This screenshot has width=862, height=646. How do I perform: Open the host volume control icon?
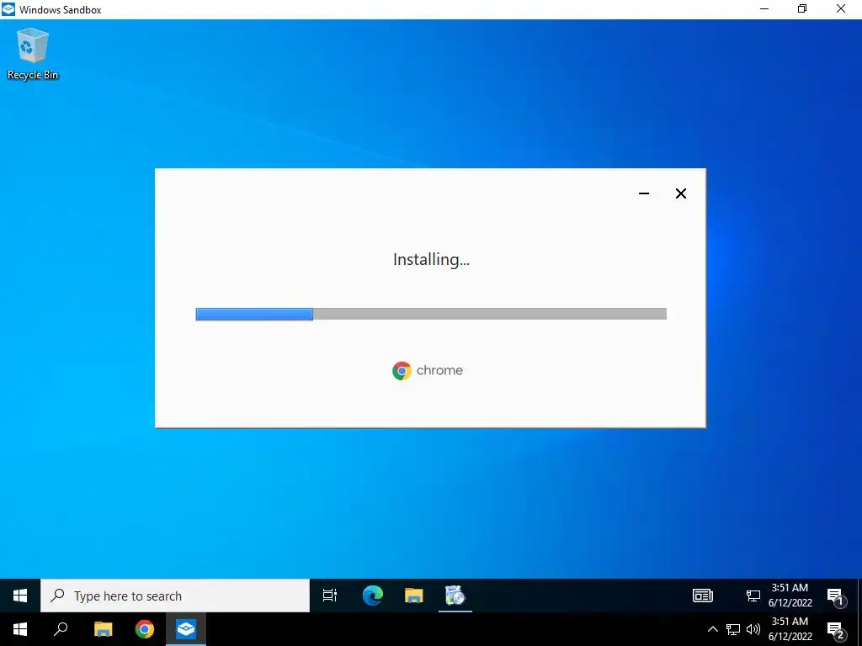point(753,629)
